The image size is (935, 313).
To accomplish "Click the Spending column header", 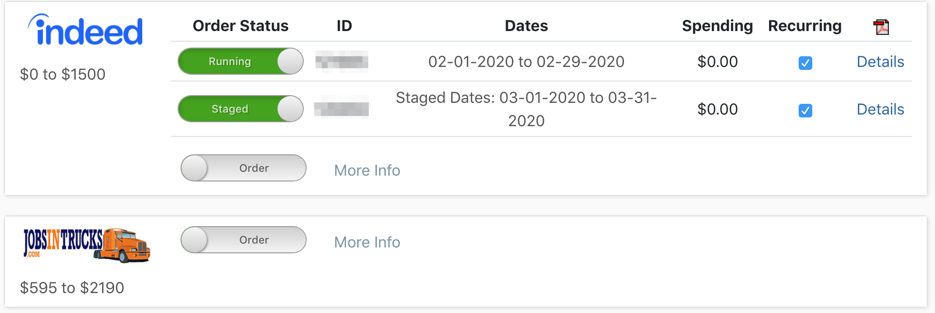I will click(x=717, y=26).
